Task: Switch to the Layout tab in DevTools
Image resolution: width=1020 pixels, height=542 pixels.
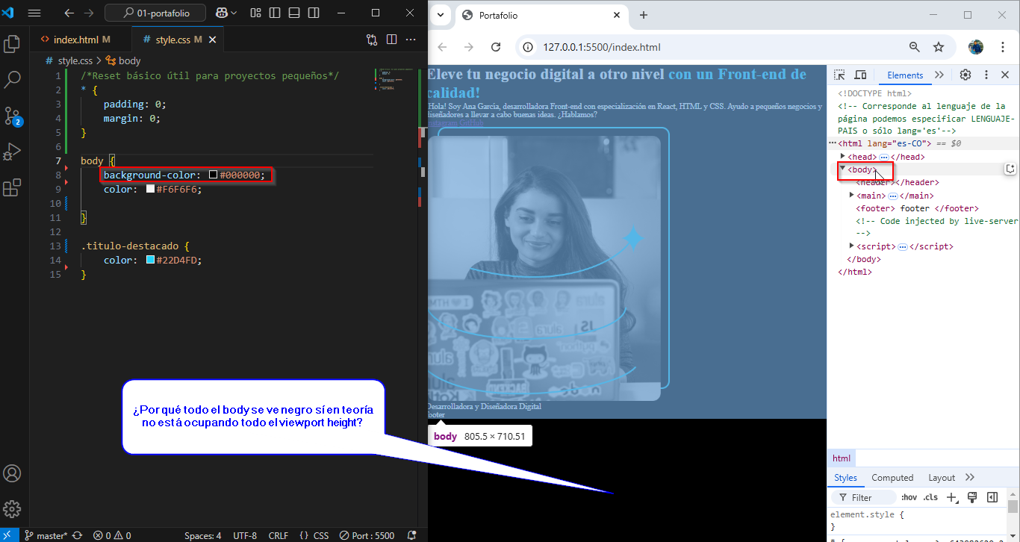Action: (x=942, y=478)
